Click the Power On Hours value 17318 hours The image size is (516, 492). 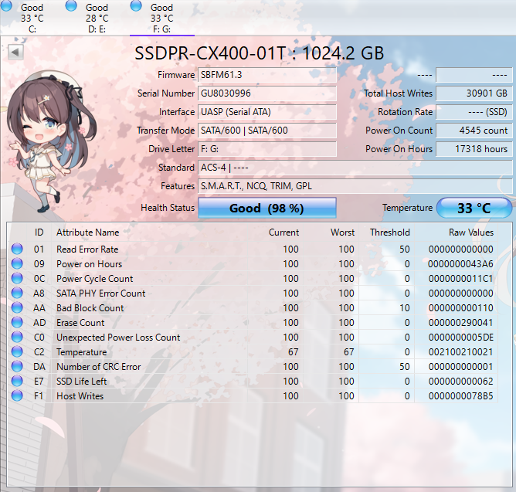(474, 149)
